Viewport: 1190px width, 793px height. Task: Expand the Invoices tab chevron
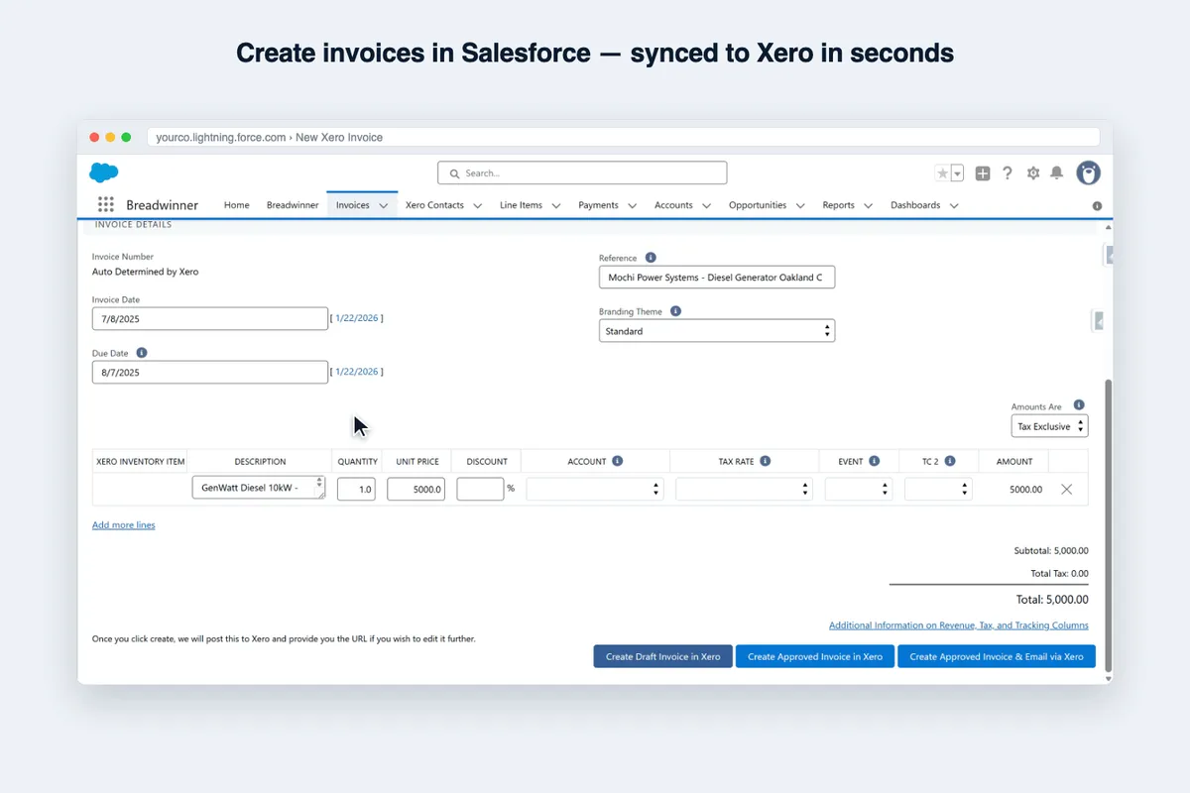tap(383, 206)
